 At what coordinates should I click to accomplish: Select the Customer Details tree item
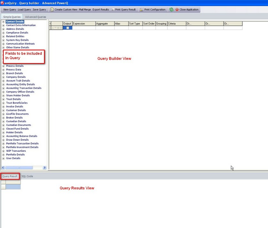coord(16,110)
